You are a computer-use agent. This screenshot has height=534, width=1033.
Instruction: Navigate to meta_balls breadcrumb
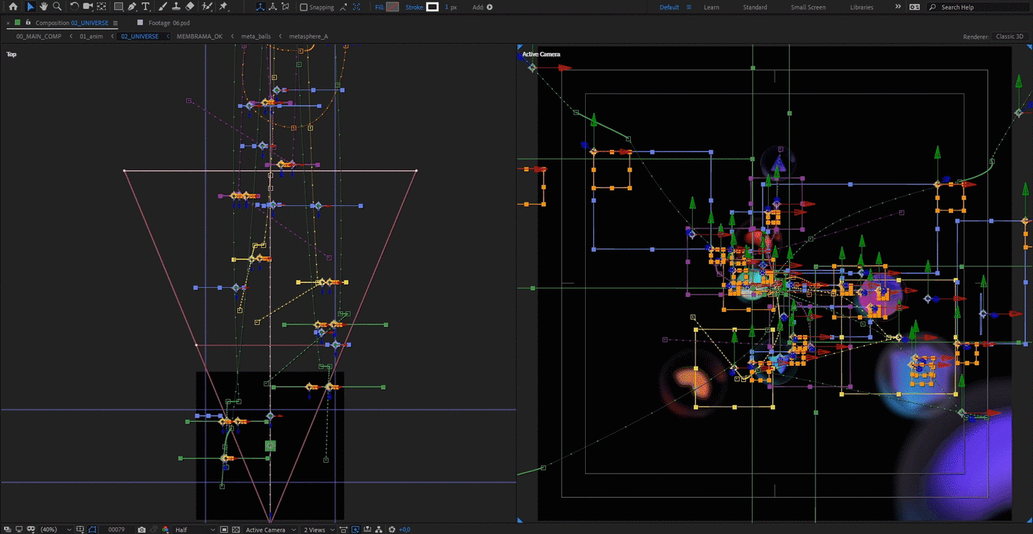pyautogui.click(x=256, y=36)
